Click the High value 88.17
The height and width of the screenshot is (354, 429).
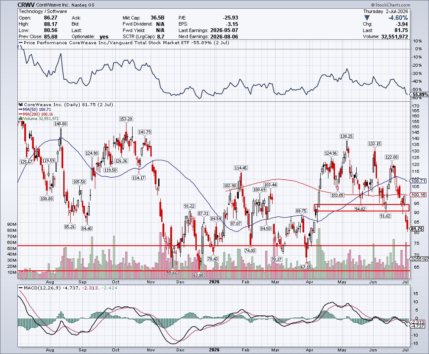51,24
